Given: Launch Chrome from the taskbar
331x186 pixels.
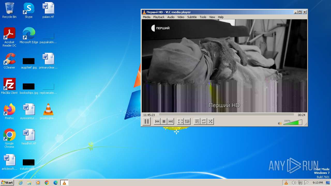Looking at the screenshot, I should pyautogui.click(x=47, y=183).
